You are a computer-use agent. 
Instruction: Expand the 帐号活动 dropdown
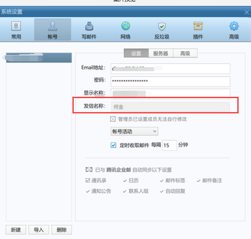pyautogui.click(x=134, y=132)
